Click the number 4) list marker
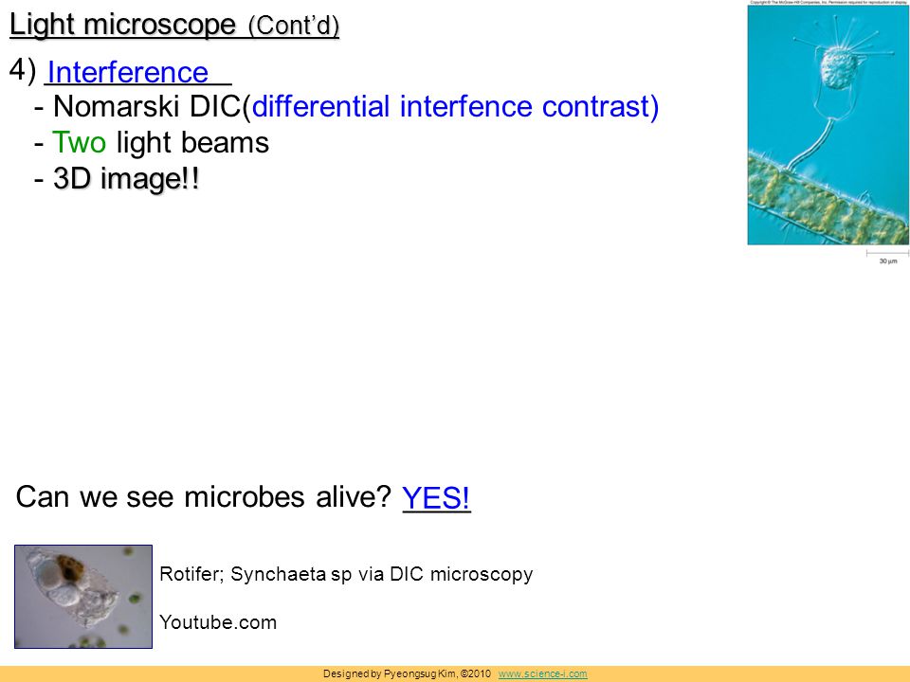This screenshot has width=910, height=682. (x=23, y=71)
